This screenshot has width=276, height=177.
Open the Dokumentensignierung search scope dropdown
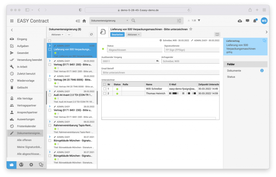pos(109,21)
